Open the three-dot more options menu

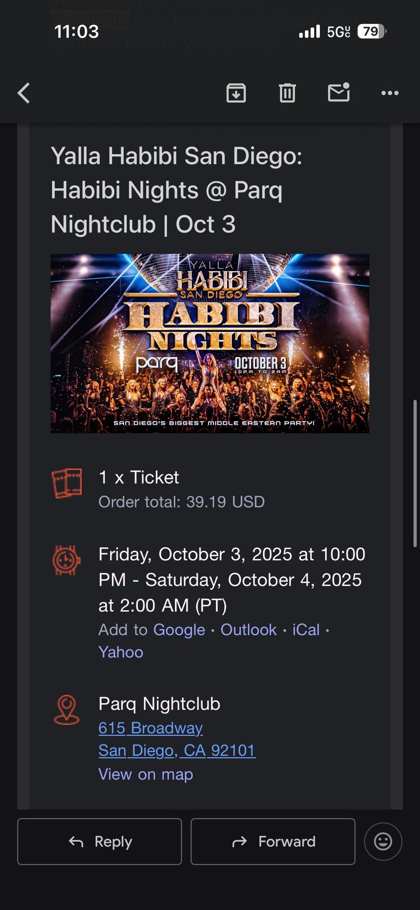coord(390,93)
